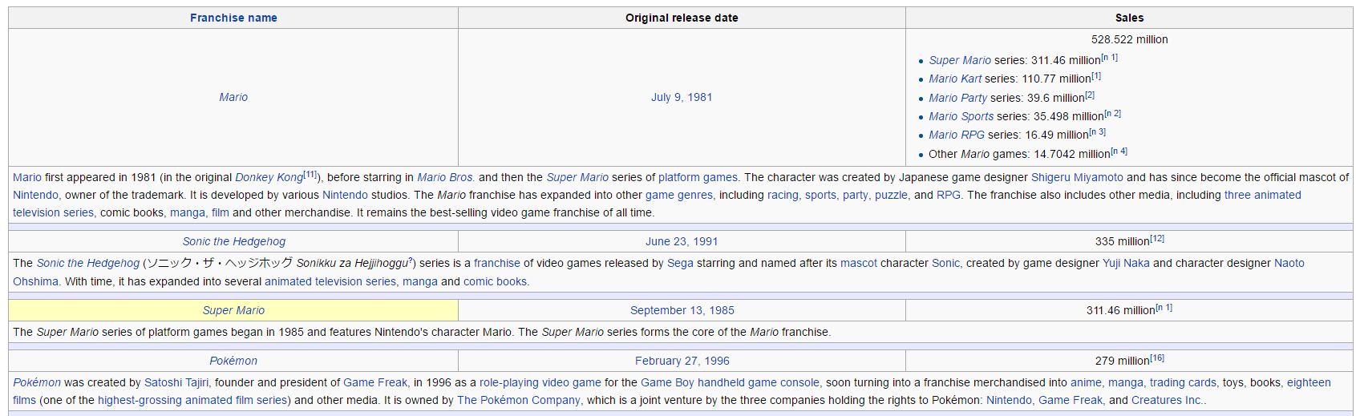The height and width of the screenshot is (416, 1356).
Task: Select the 335 million sales figure
Action: point(1122,241)
